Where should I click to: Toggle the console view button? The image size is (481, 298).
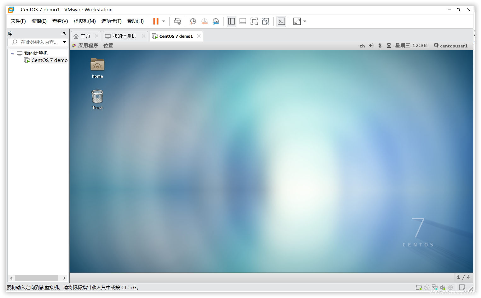click(x=281, y=21)
